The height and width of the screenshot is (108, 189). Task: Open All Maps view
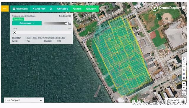point(62,9)
